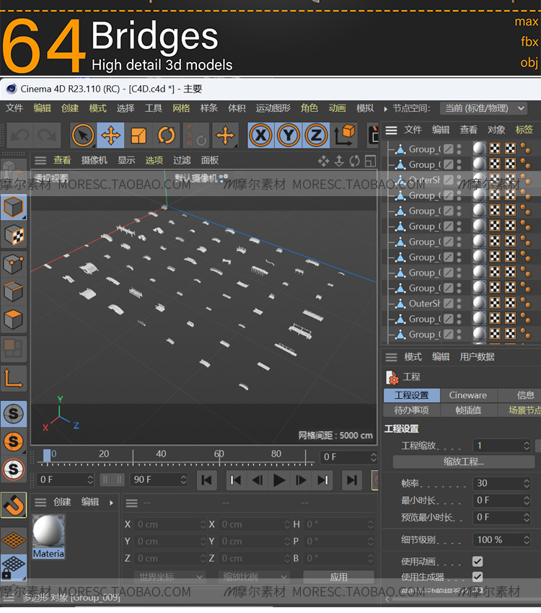The height and width of the screenshot is (613, 541).
Task: Toggle the first Group object's layer checkbox
Action: tap(449, 149)
